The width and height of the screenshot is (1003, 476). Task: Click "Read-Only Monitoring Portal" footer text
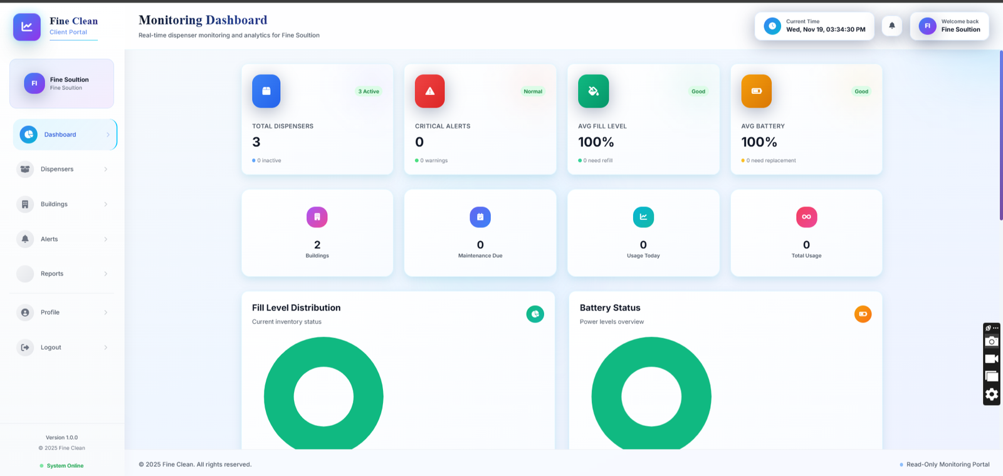pos(948,465)
